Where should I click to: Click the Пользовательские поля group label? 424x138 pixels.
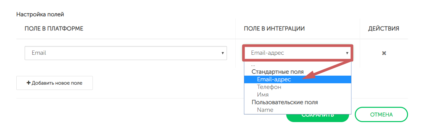285,102
